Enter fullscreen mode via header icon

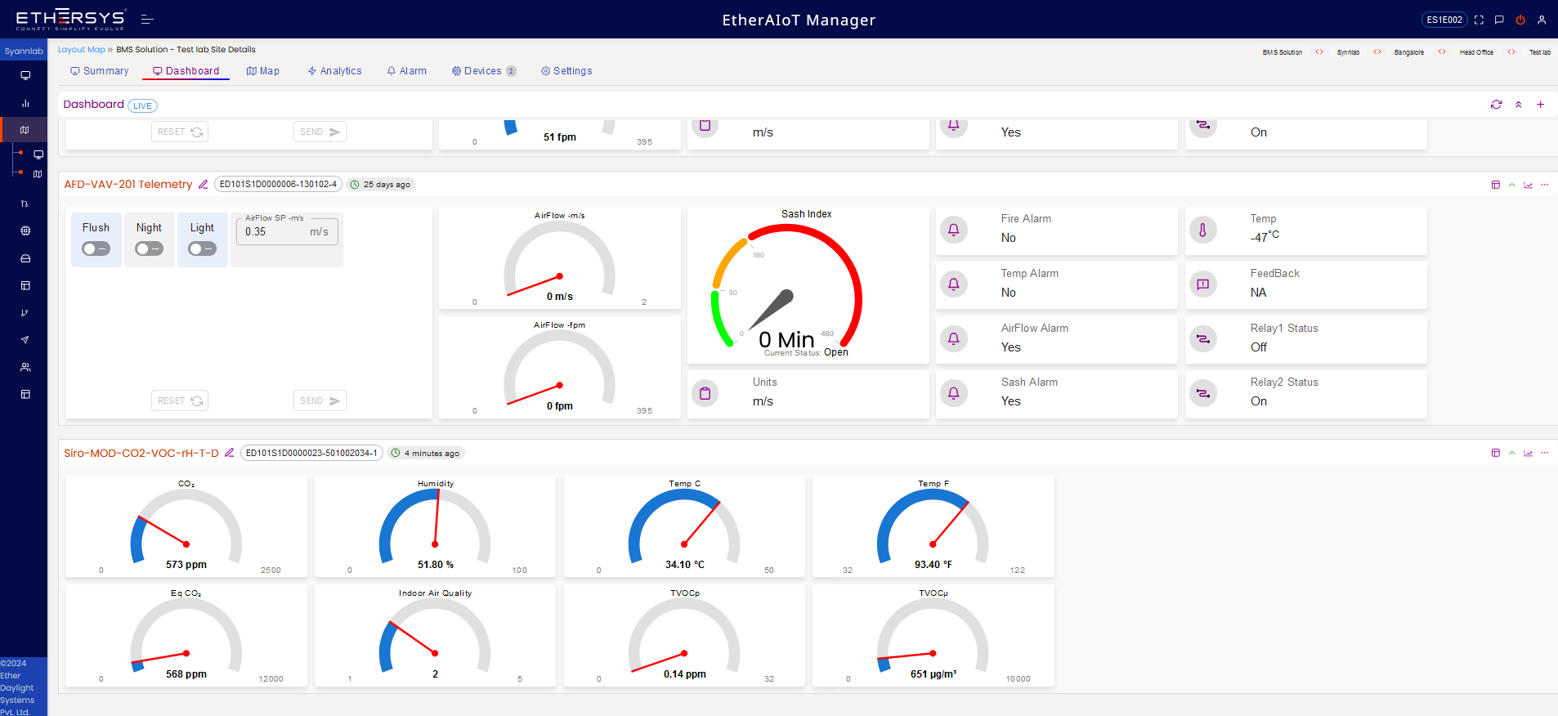pos(1479,20)
